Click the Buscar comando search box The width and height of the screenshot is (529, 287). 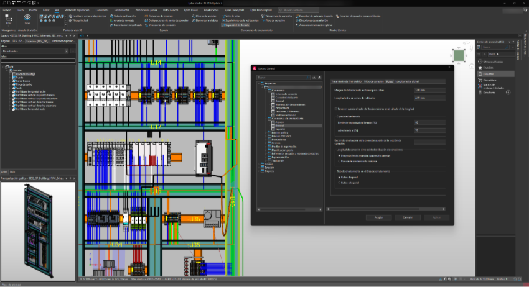coord(298,10)
